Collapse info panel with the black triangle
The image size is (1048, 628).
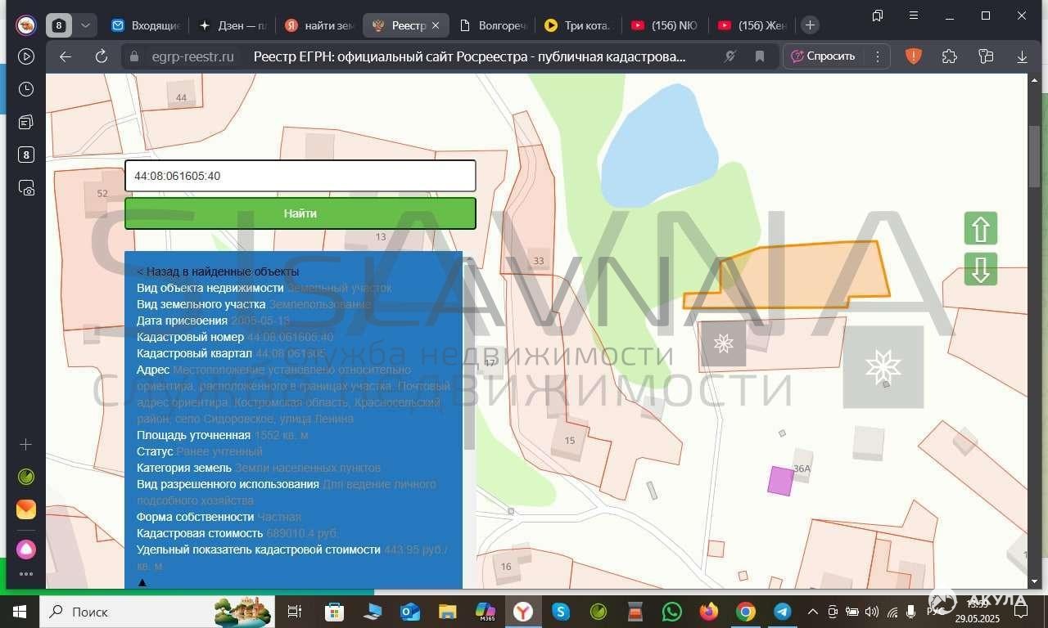tap(142, 582)
